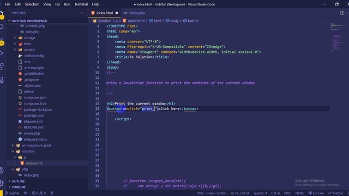Expand the OUTLINE section
This screenshot has width=349, height=196.
pyautogui.click(x=18, y=181)
